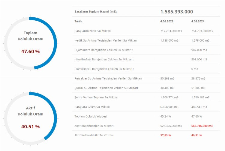225x151 pixels.
Task: Select the Kesikköprü Barajından Çekilen Su row
Action: pyautogui.click(x=104, y=69)
